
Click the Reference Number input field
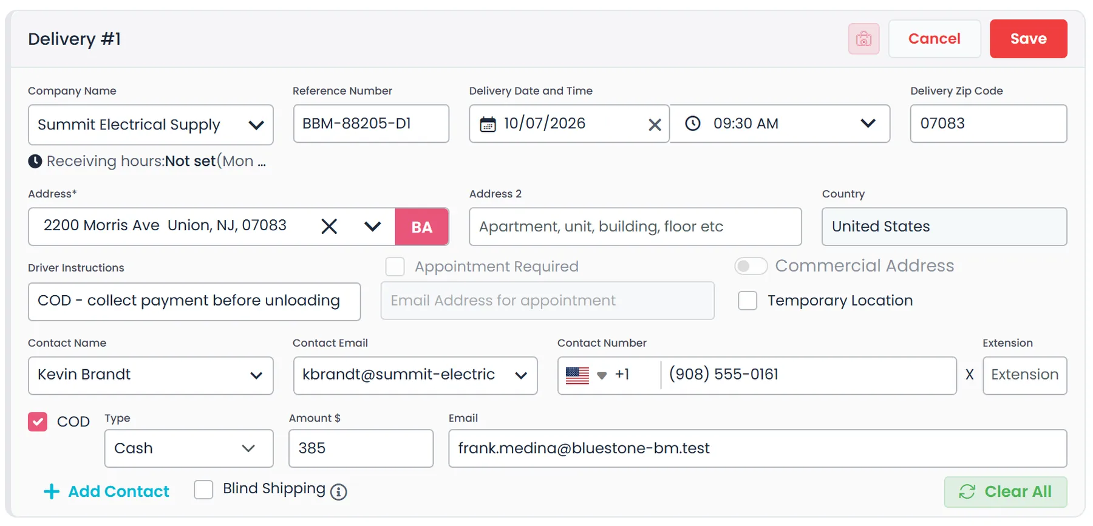click(371, 123)
